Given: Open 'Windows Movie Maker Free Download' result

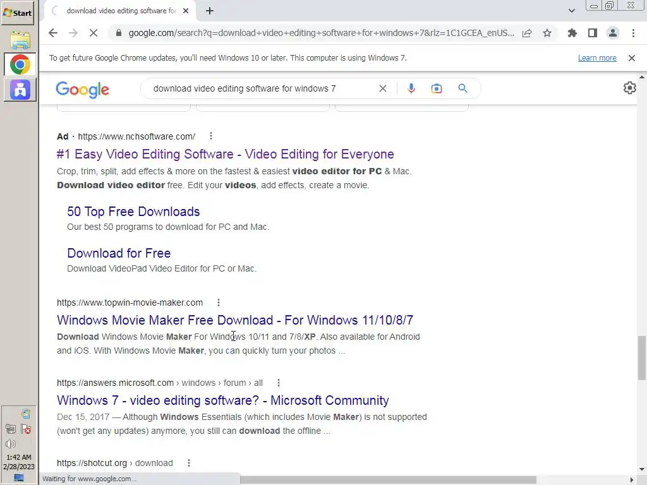Looking at the screenshot, I should coord(235,320).
